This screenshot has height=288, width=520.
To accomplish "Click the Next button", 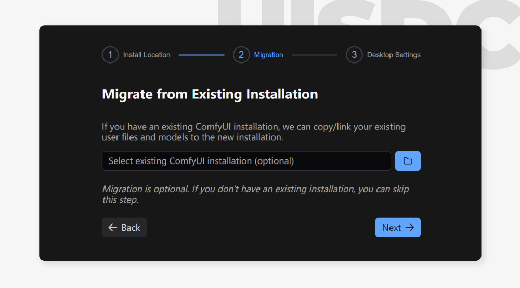I will pyautogui.click(x=398, y=228).
